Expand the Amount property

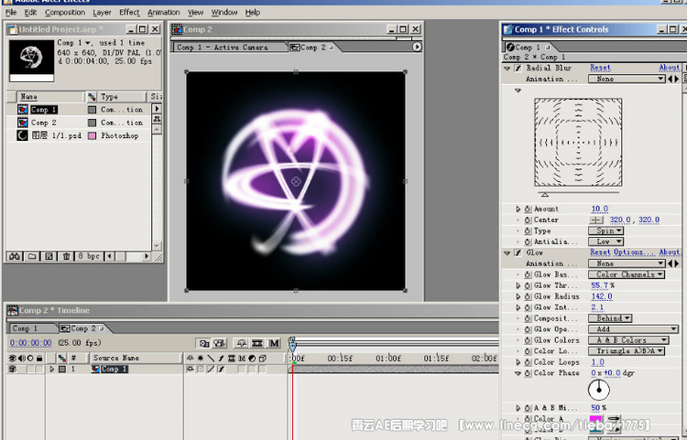click(x=518, y=209)
